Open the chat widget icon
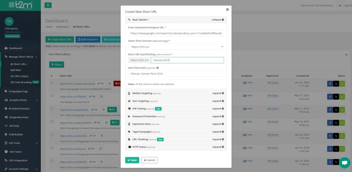The width and height of the screenshot is (352, 172). pos(344,163)
